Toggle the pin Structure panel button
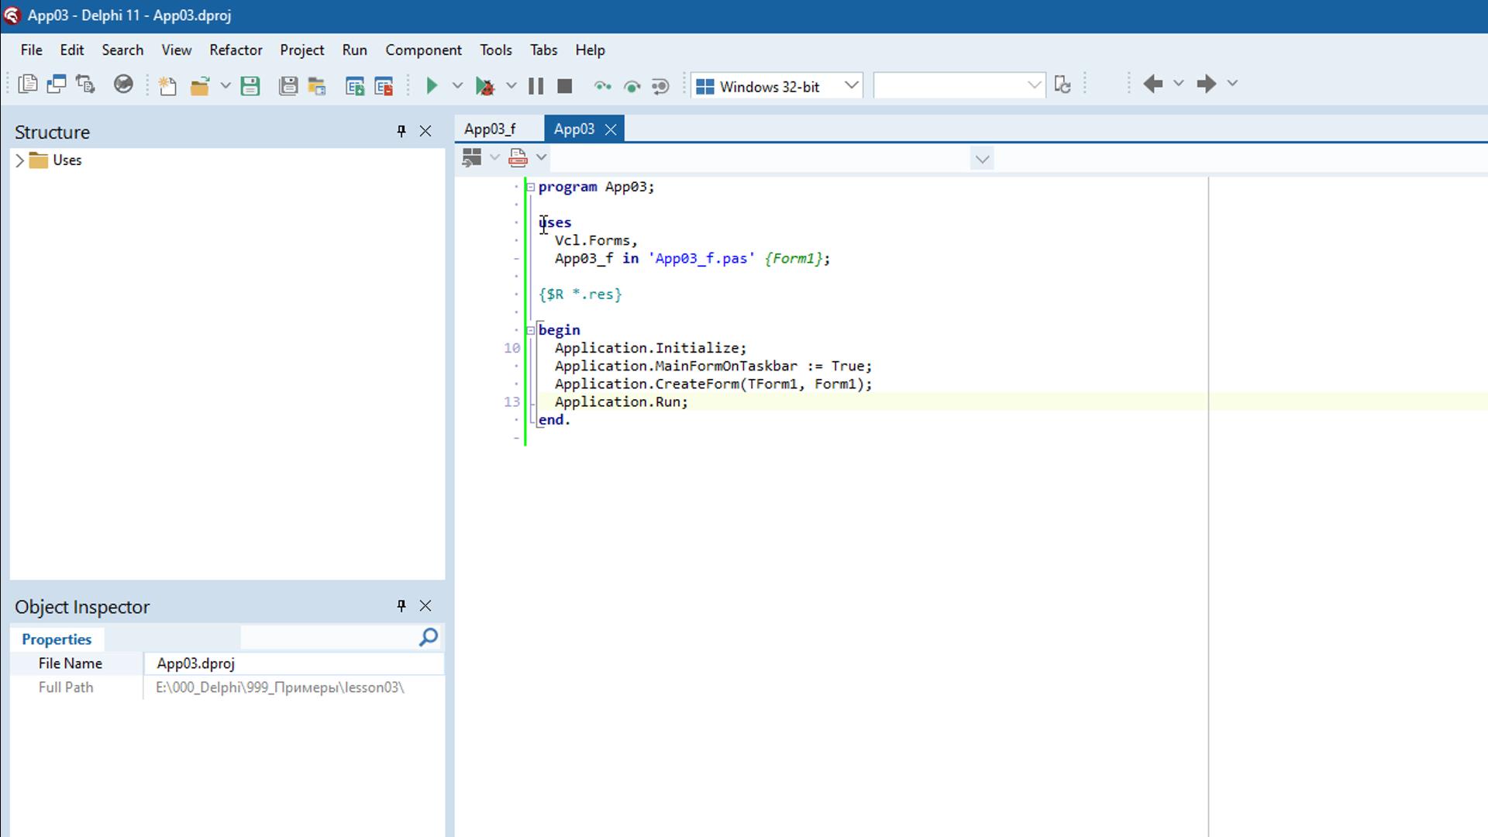 click(401, 131)
